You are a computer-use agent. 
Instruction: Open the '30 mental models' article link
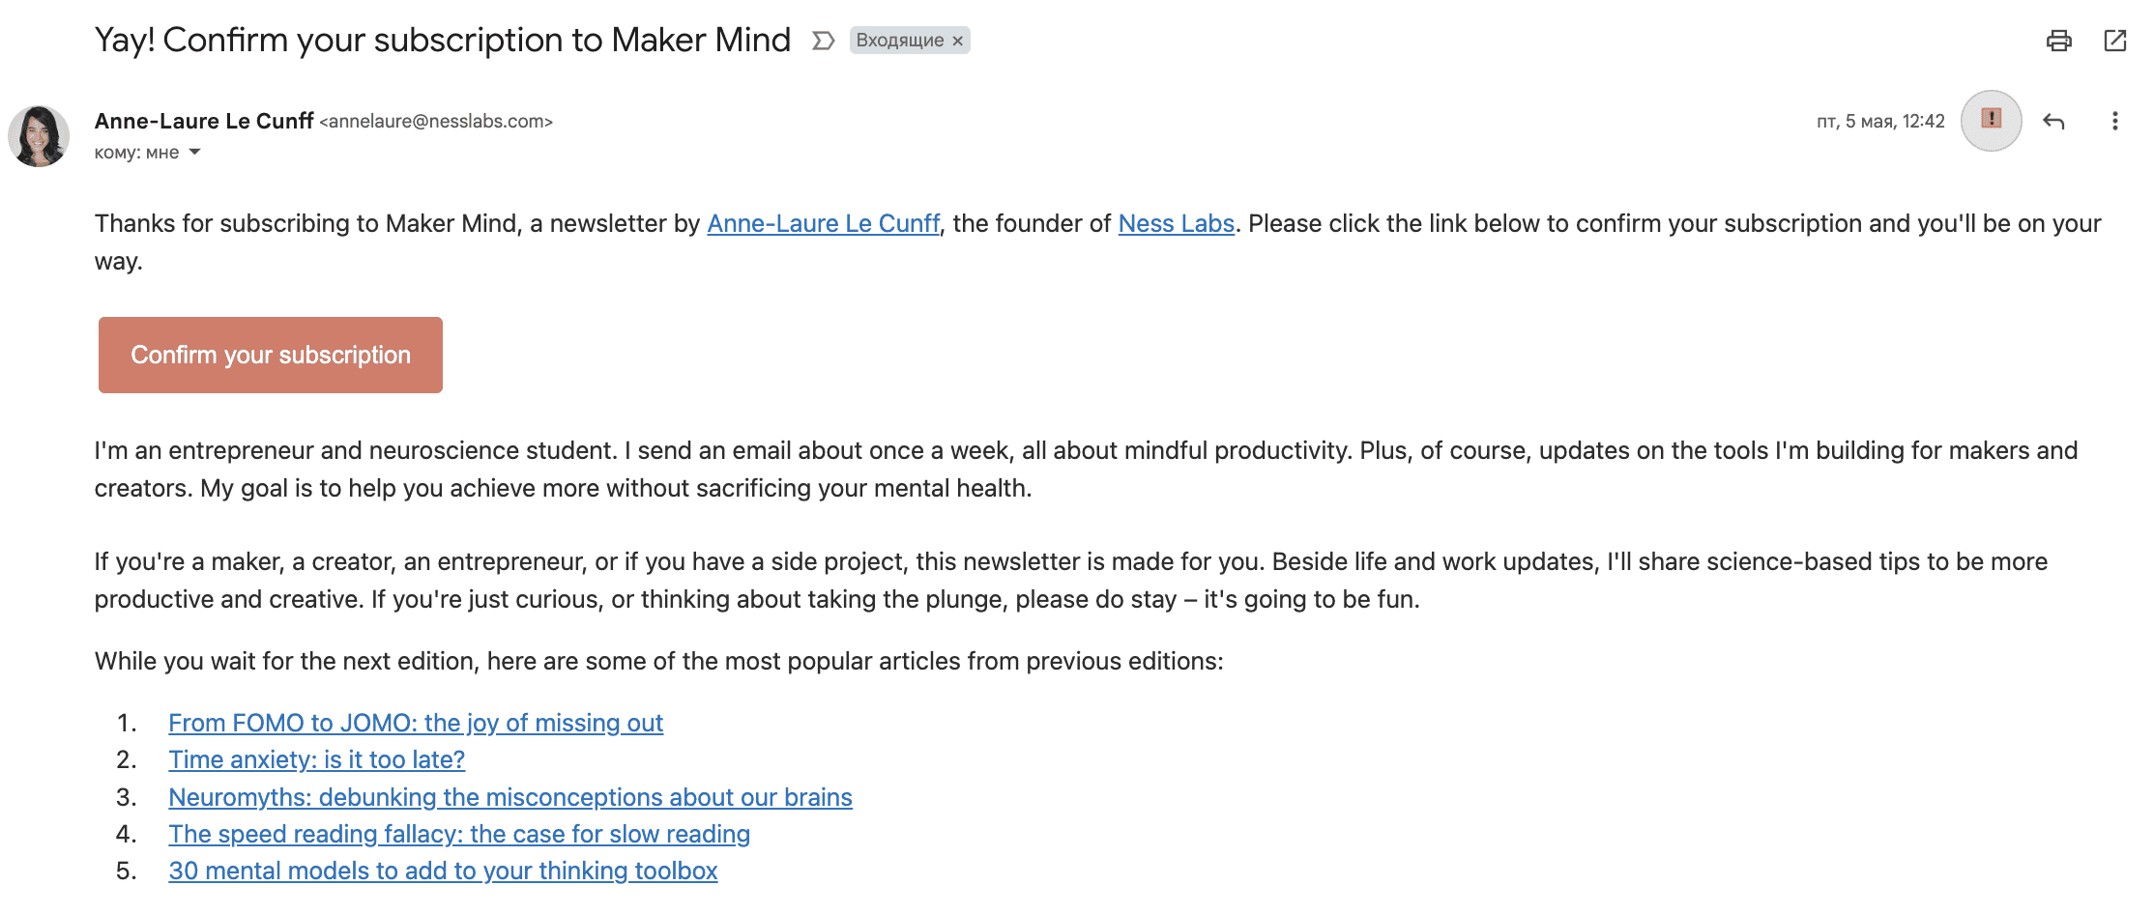pos(443,871)
